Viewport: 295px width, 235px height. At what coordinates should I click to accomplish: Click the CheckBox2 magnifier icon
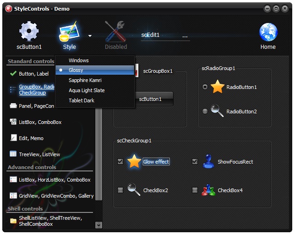(134, 189)
